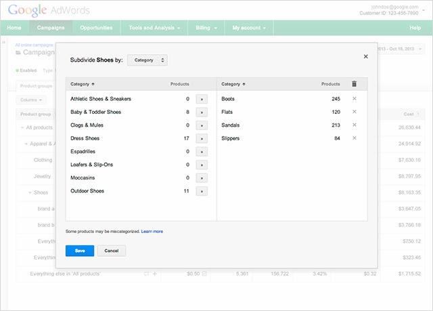
Task: Select Slippers in the selected list
Action: (230, 138)
